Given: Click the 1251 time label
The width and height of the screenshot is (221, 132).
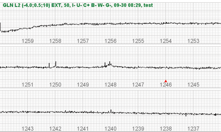Looking at the screenshot, I should point(28,85).
